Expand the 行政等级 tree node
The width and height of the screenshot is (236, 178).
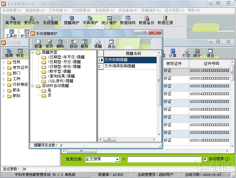(4, 85)
